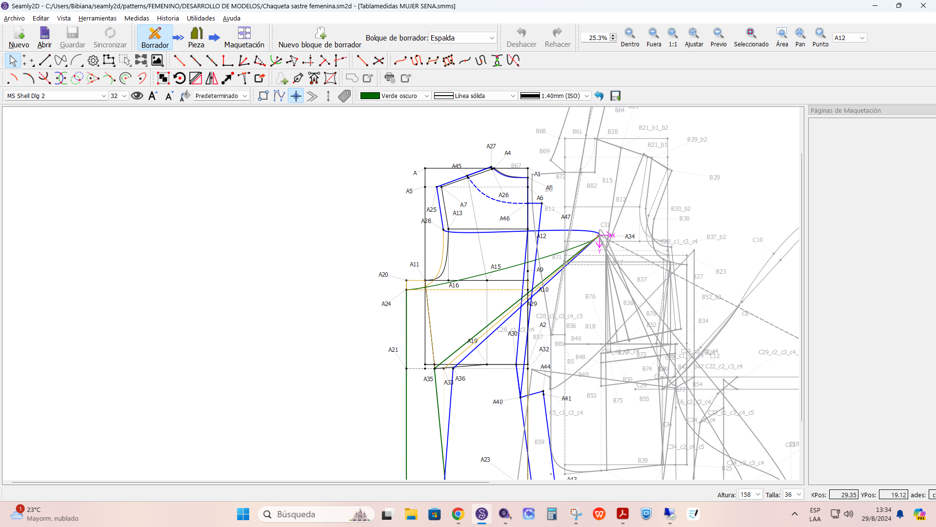Click the Ajustar zoom-to-fit icon
The image size is (936, 527).
click(694, 33)
